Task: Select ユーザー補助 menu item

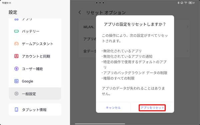Action: coord(35,69)
